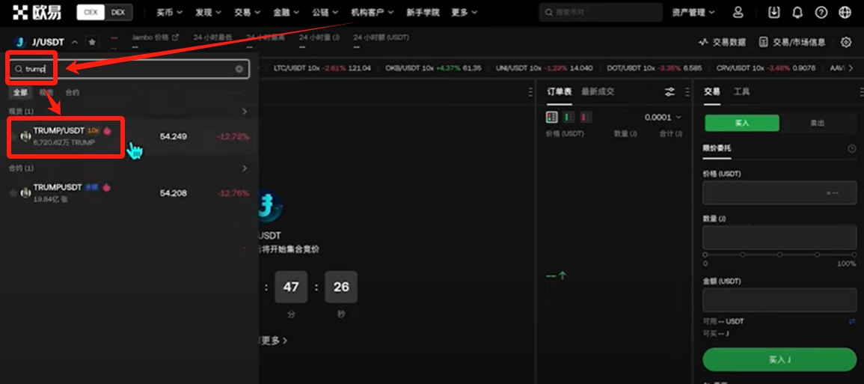Click the TRUMP/USDT price 54.249
864x384 pixels.
click(173, 136)
